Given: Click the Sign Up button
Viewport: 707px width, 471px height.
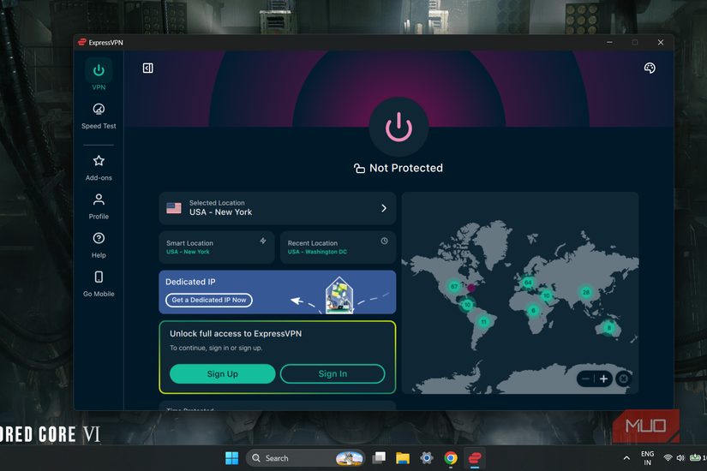Looking at the screenshot, I should point(222,373).
